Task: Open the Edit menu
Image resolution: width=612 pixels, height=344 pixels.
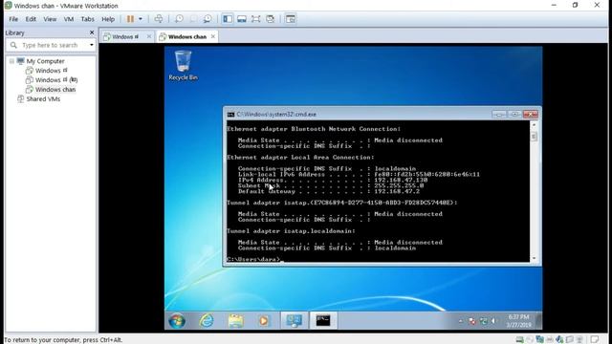Action: point(31,19)
